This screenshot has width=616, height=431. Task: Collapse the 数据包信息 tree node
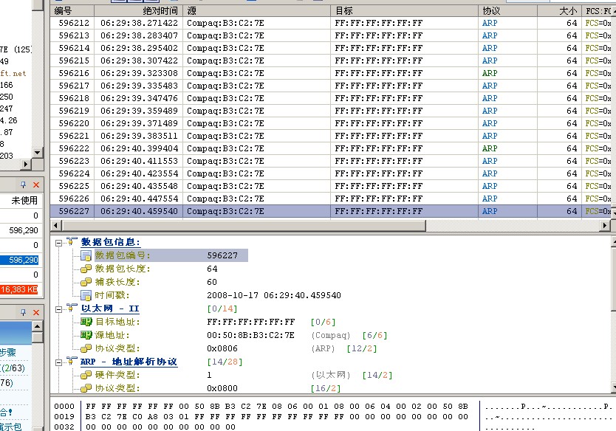click(x=58, y=241)
